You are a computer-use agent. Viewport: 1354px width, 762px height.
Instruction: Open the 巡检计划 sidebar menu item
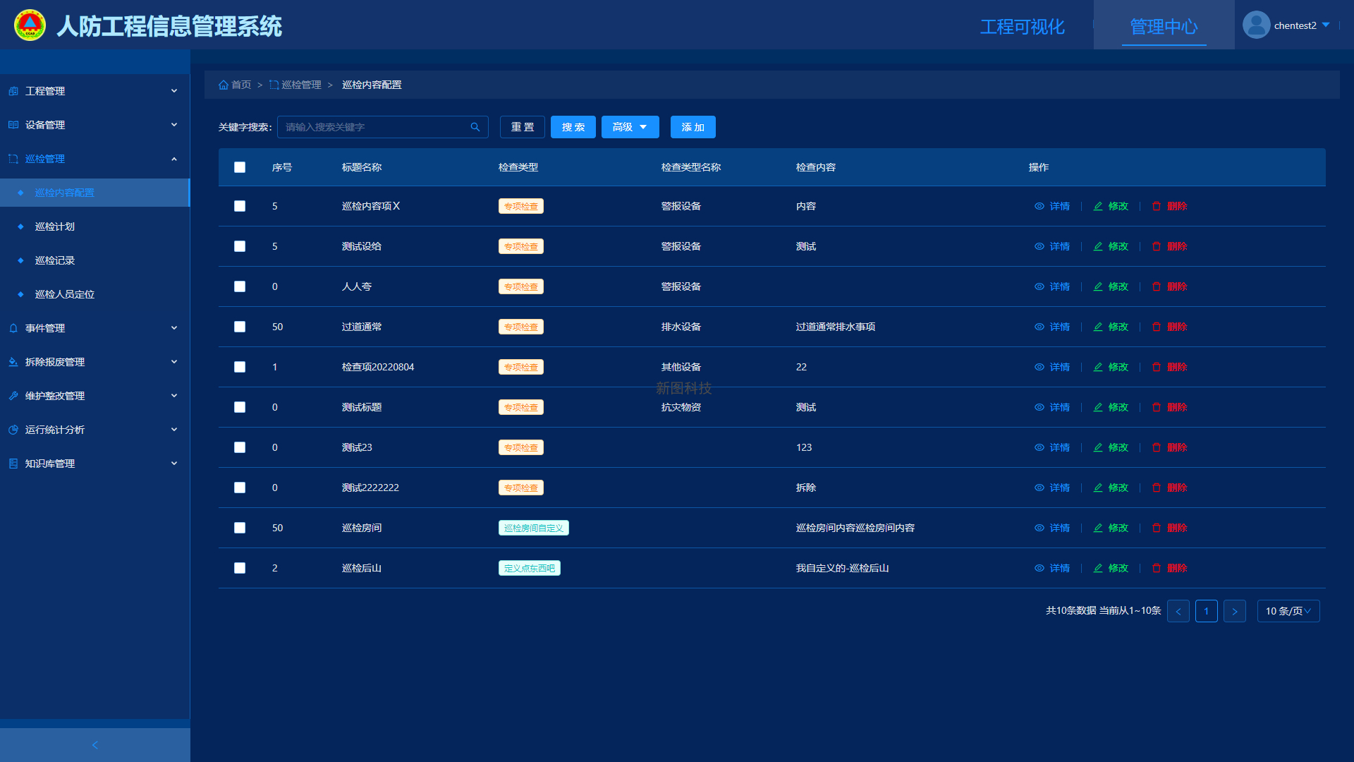tap(55, 226)
